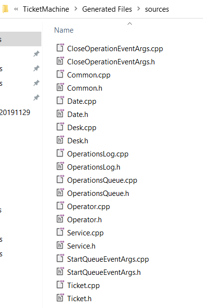Viewport: 203px width, 308px height.
Task: Click the Date.cpp file icon
Action: pos(60,100)
